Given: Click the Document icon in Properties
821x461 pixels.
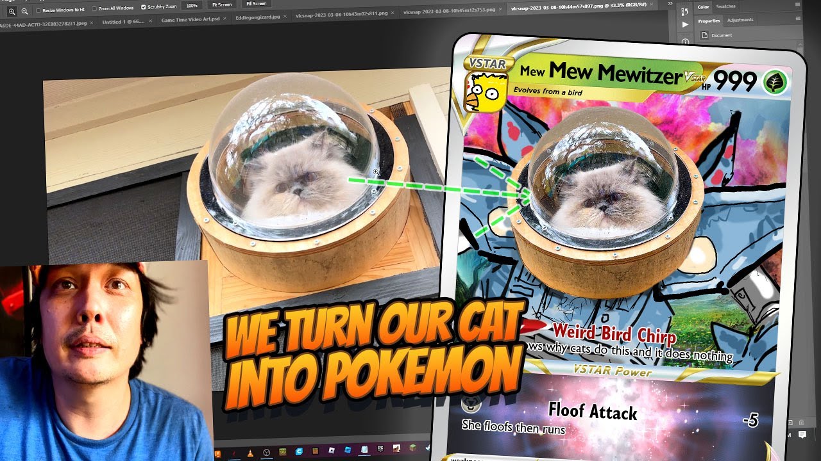Looking at the screenshot, I should [x=705, y=36].
